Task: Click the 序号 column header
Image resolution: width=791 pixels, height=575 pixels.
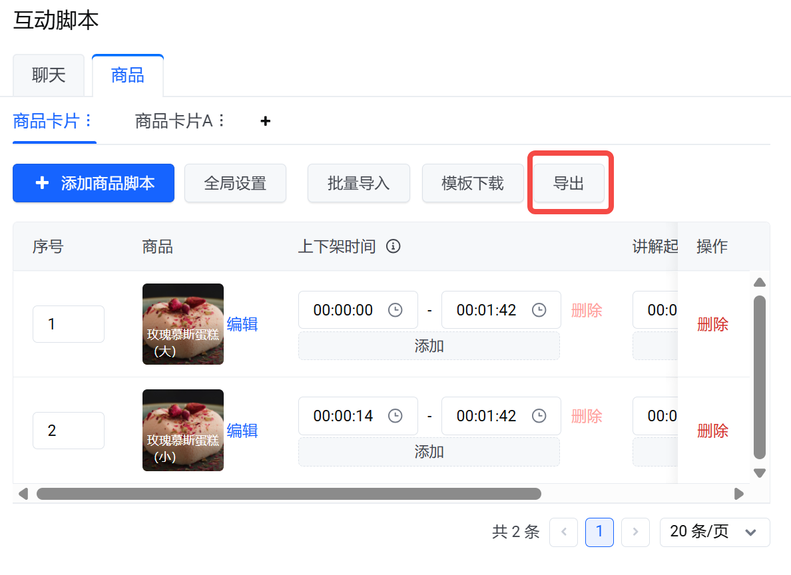Action: [48, 247]
